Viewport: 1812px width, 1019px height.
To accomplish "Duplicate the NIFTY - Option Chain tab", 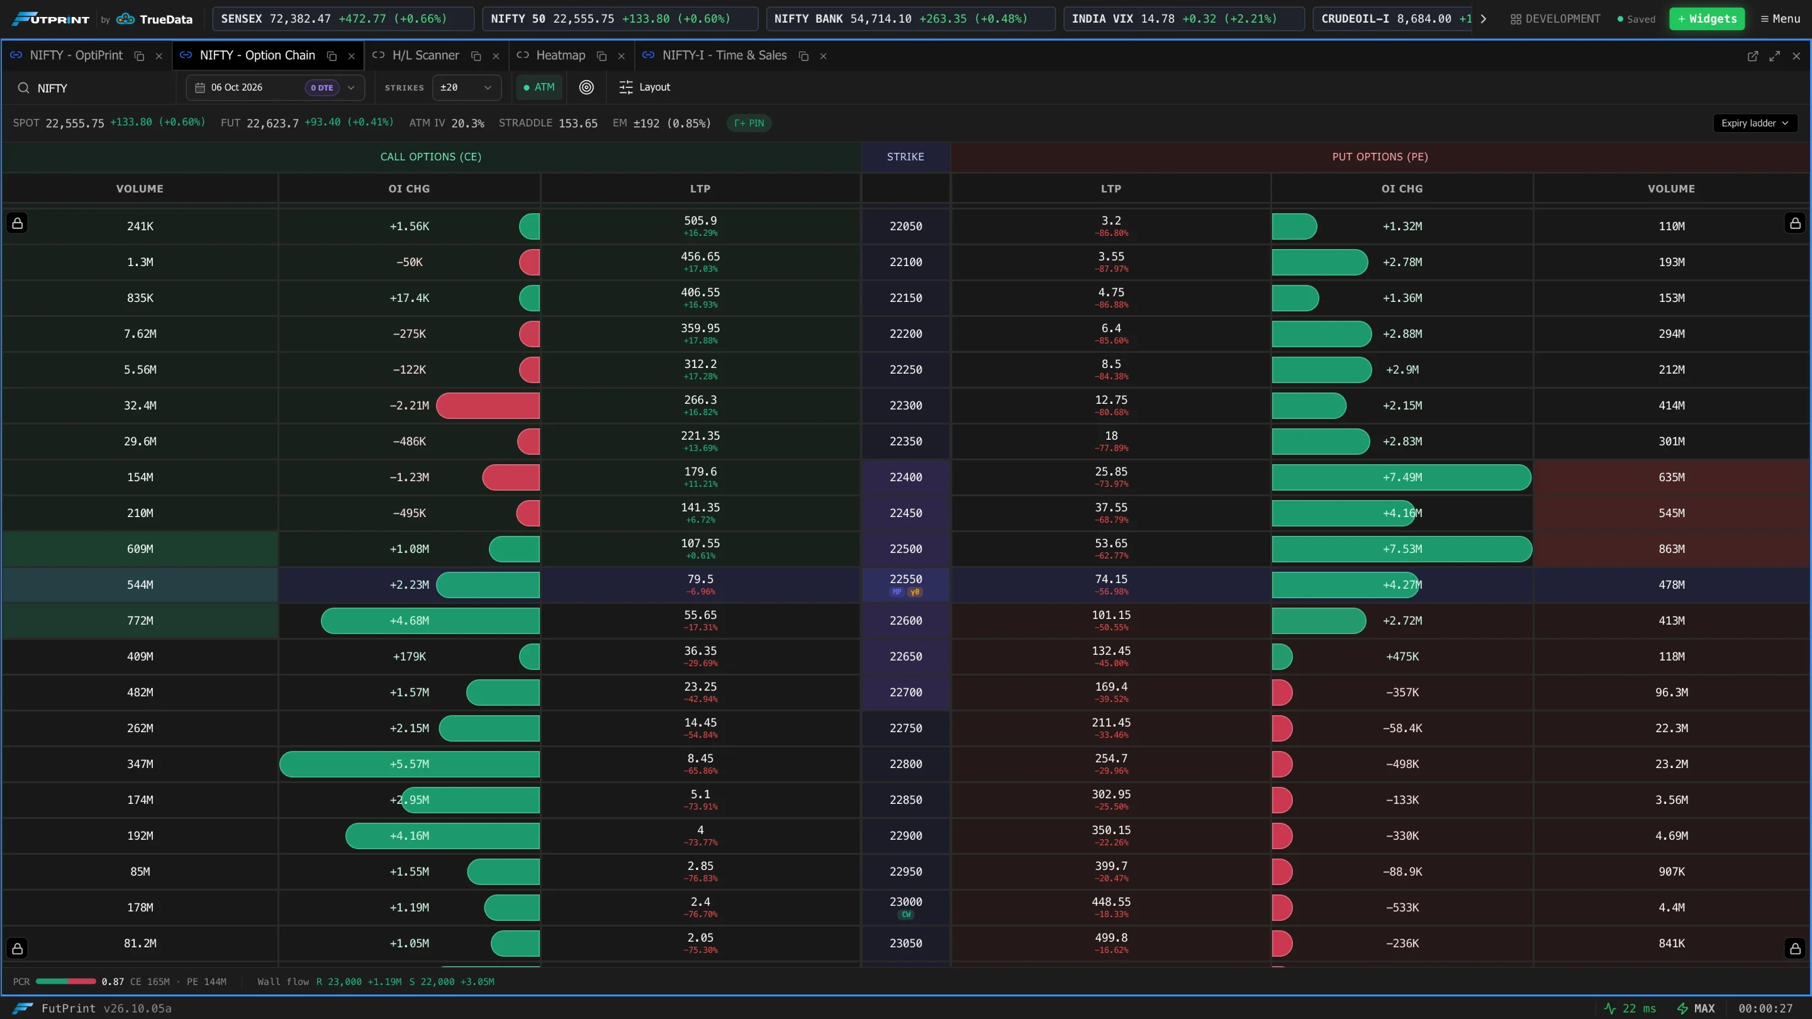I will pyautogui.click(x=332, y=56).
